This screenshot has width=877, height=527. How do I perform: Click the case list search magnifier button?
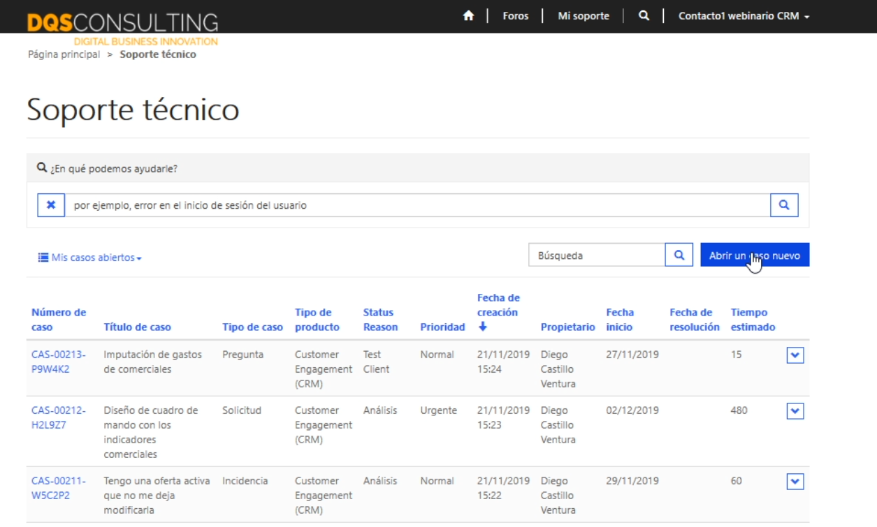coord(679,255)
